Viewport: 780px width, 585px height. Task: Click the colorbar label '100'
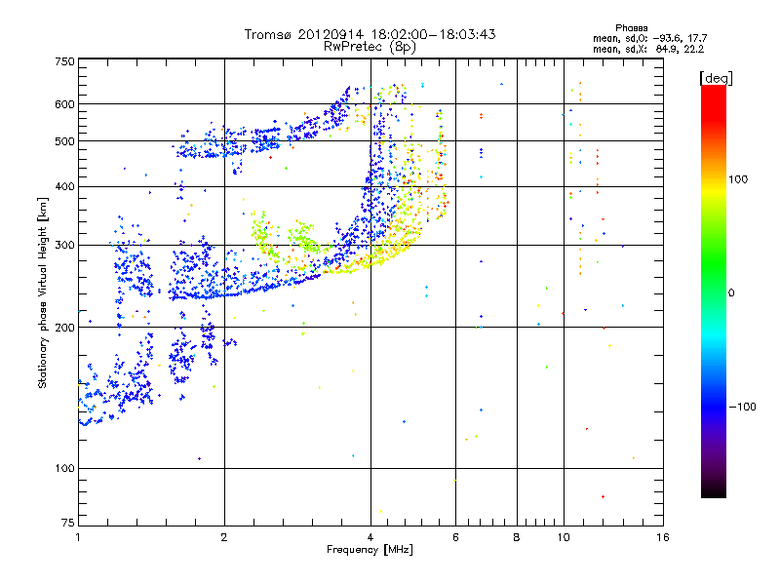[x=738, y=179]
